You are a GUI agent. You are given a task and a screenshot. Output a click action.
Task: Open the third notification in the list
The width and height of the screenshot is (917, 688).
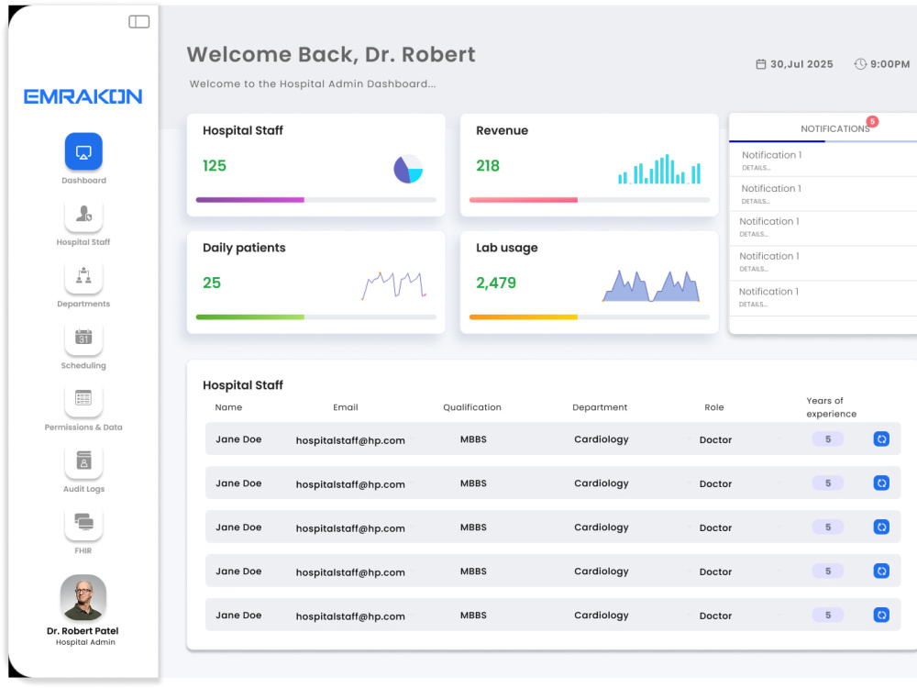tap(823, 227)
